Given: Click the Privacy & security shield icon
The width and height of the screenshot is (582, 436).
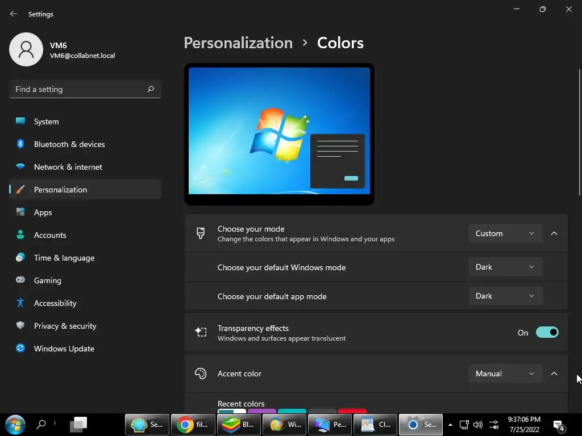Looking at the screenshot, I should 20,325.
